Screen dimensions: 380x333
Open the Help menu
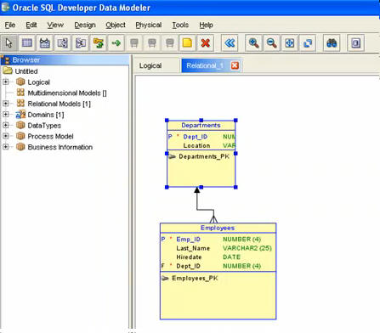(206, 25)
